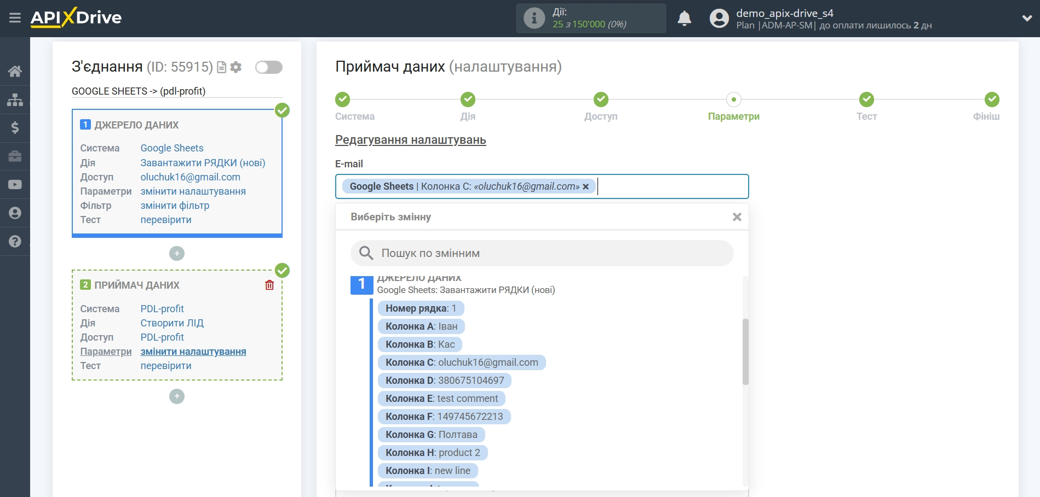
Task: Delete the data receiver with the trash icon
Action: 269,285
